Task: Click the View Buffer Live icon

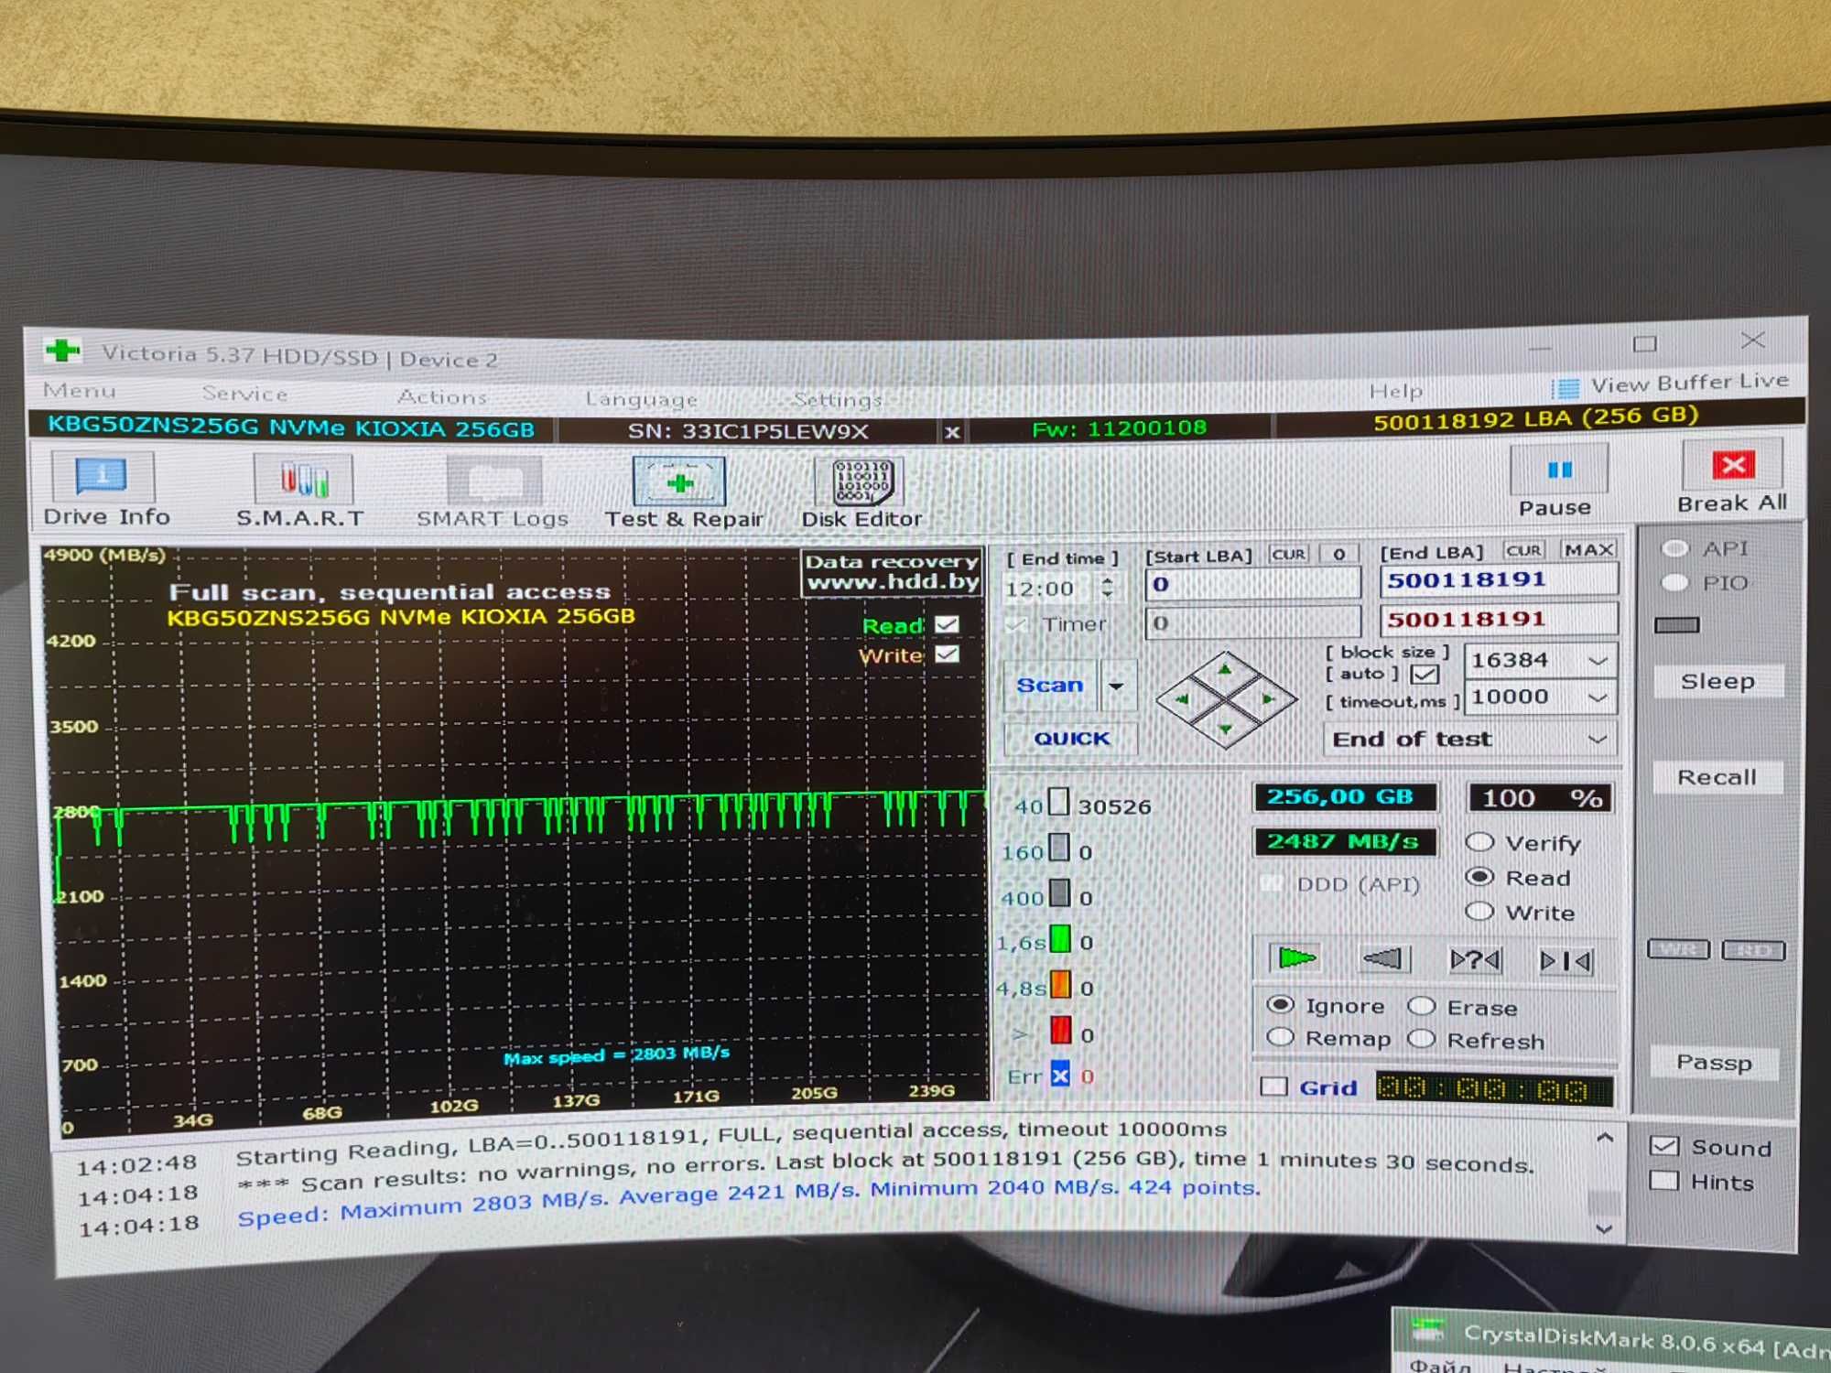Action: click(1567, 388)
